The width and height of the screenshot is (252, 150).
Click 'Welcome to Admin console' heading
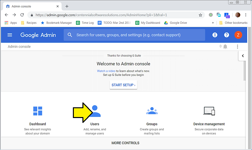coord(123,64)
